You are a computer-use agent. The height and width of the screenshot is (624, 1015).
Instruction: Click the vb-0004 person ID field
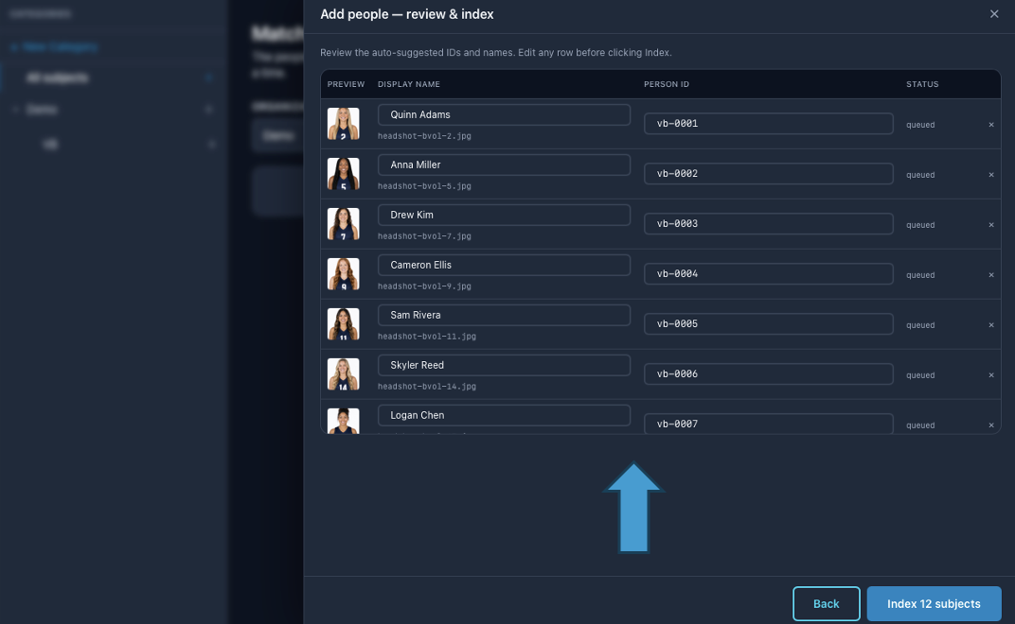click(x=769, y=273)
